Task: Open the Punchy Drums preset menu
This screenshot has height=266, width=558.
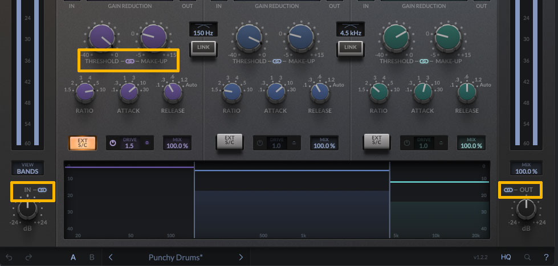Action: click(x=176, y=257)
